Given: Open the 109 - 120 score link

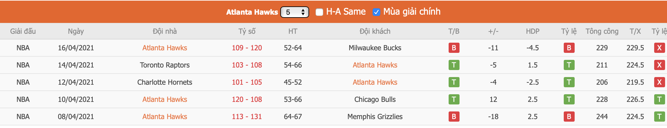Looking at the screenshot, I should coord(247,48).
